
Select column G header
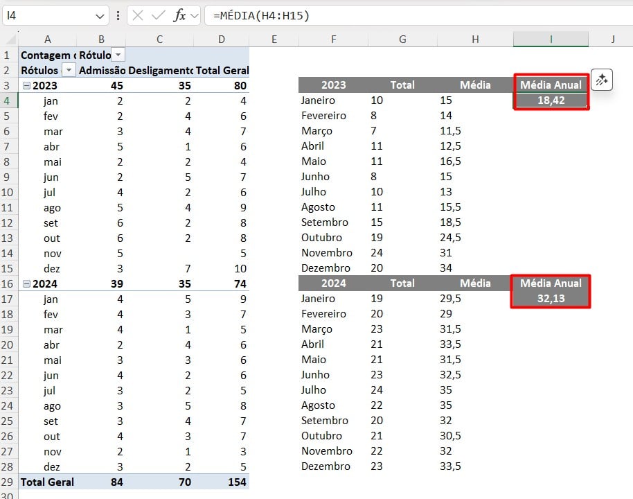(x=402, y=40)
